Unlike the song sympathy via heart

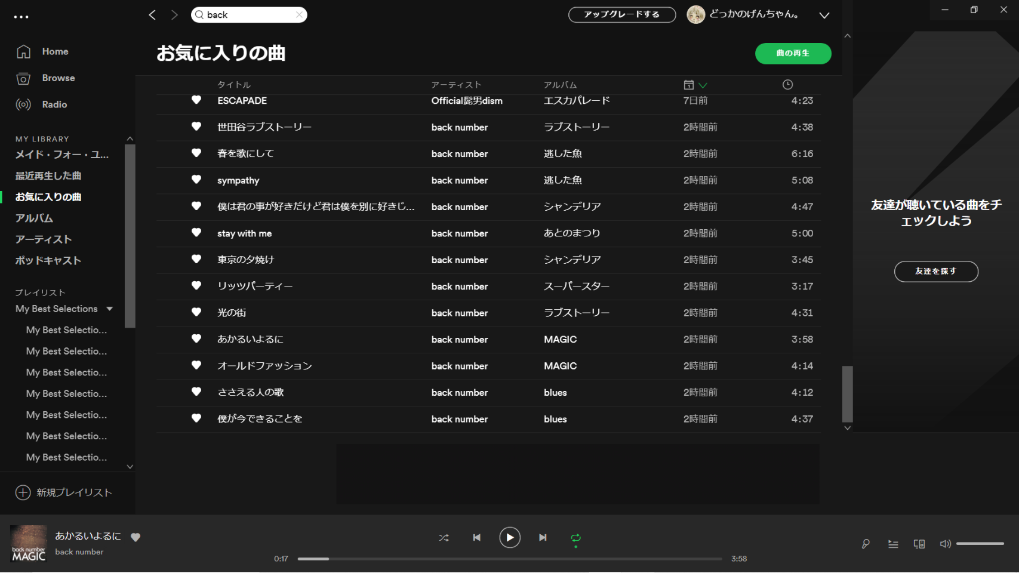196,180
